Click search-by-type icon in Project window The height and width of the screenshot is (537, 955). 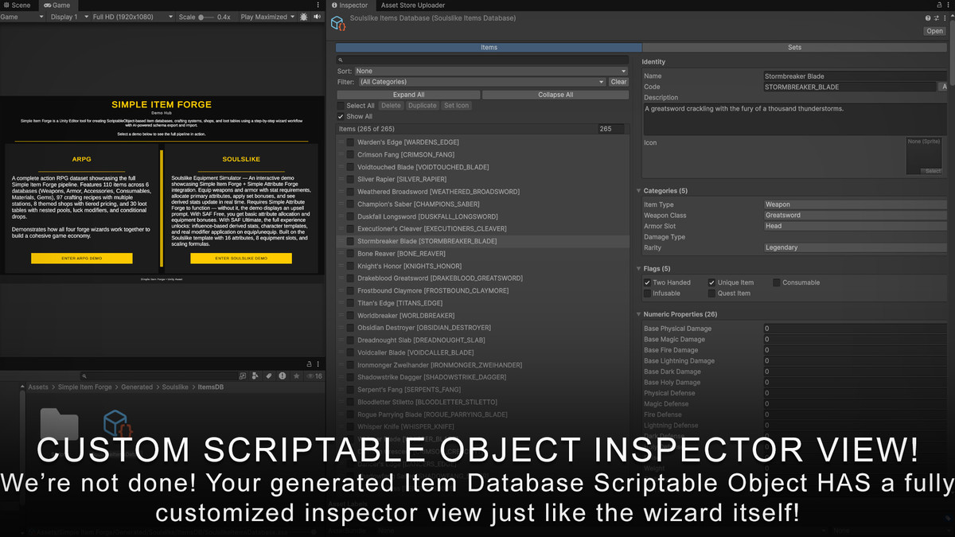255,376
